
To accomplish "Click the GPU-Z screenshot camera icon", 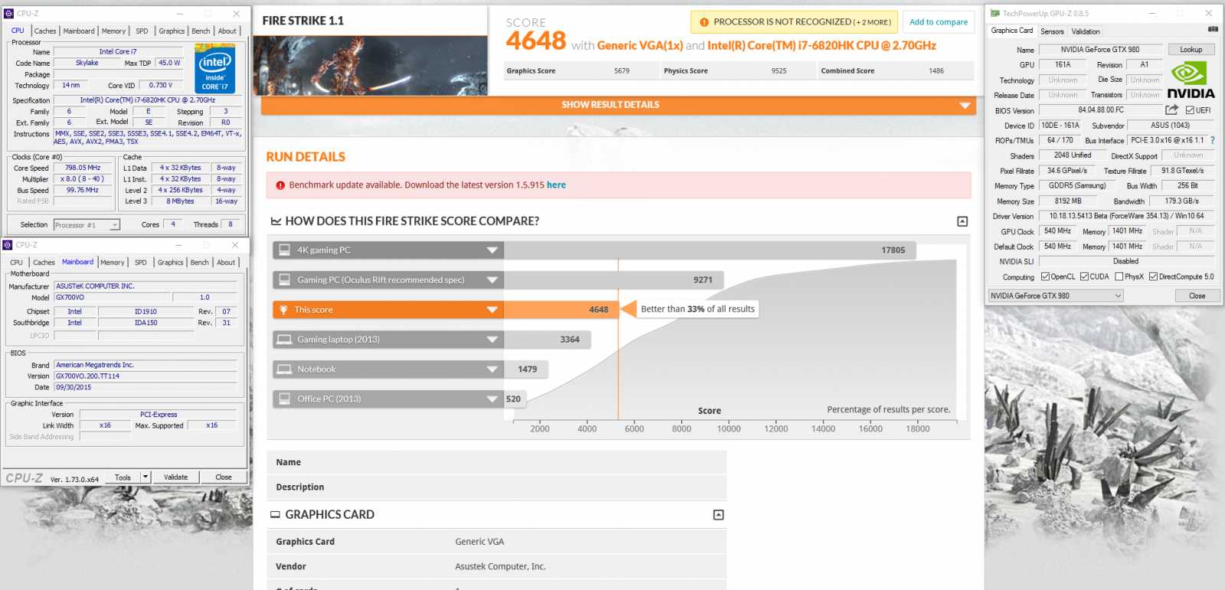I will coord(1213,29).
